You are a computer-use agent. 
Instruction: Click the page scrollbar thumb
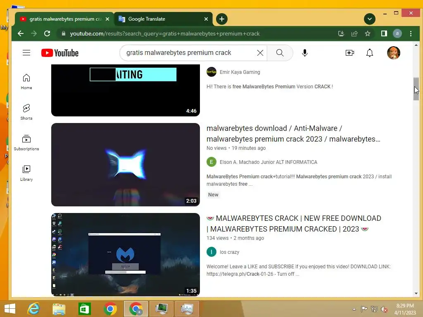(x=416, y=89)
